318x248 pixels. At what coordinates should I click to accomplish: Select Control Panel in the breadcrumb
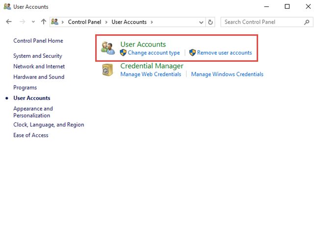(x=84, y=22)
